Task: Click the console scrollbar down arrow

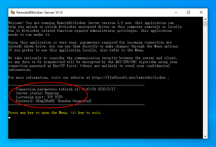Action: [205, 136]
